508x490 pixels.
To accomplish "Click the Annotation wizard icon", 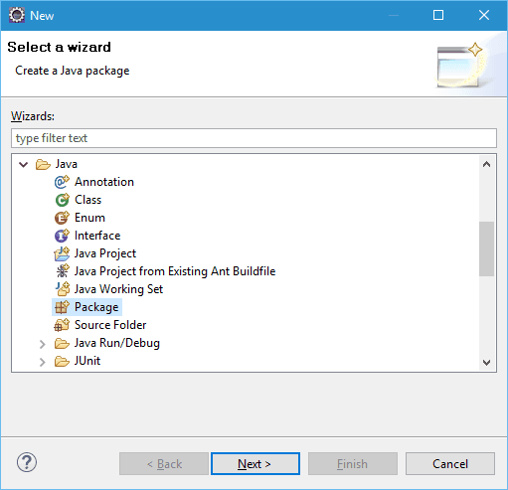I will [x=62, y=182].
